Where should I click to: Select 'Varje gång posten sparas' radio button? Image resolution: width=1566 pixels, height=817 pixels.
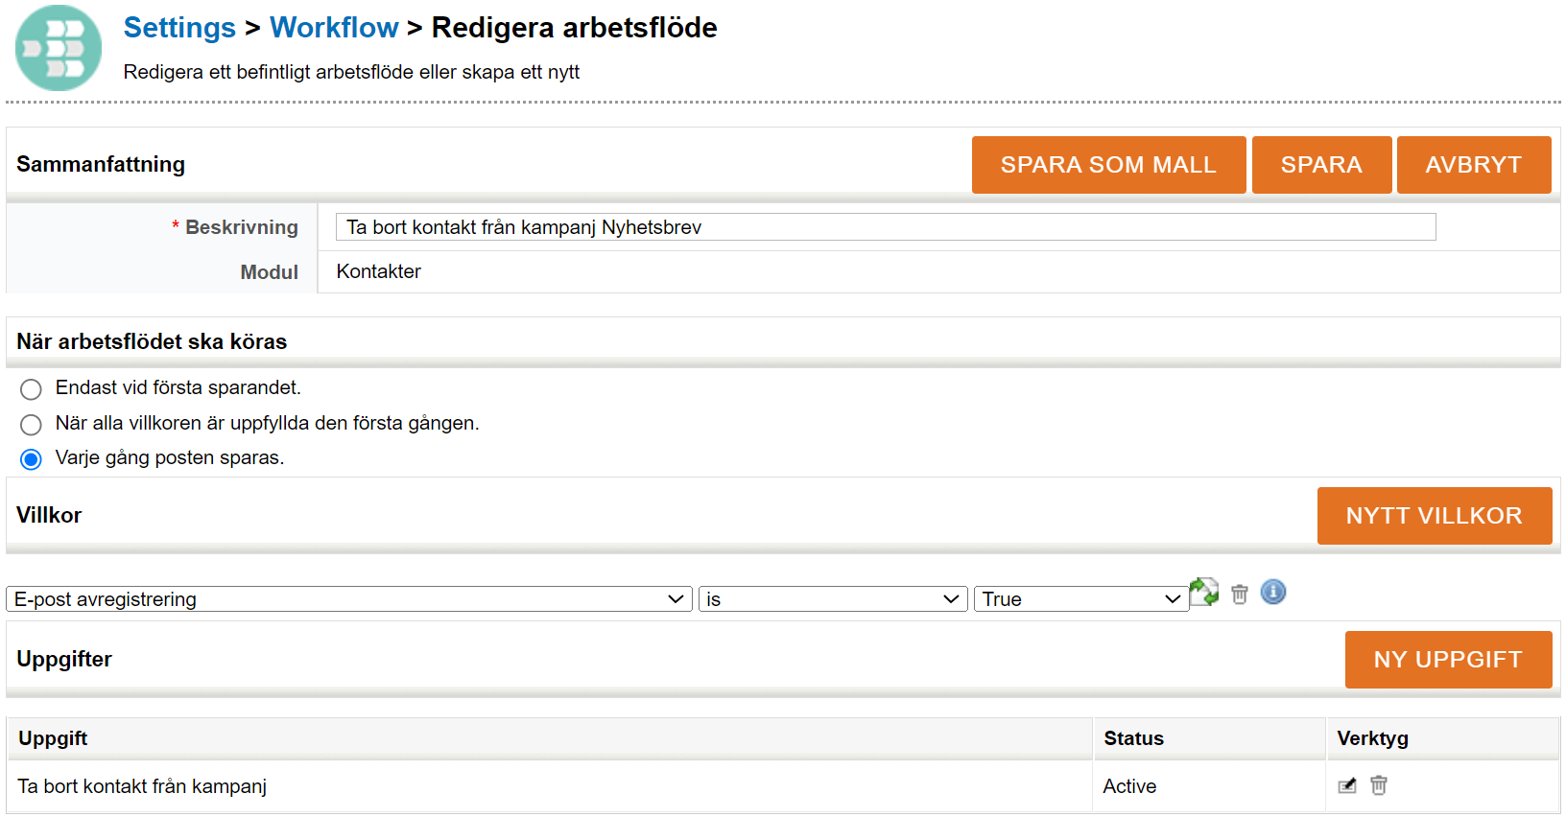click(31, 459)
